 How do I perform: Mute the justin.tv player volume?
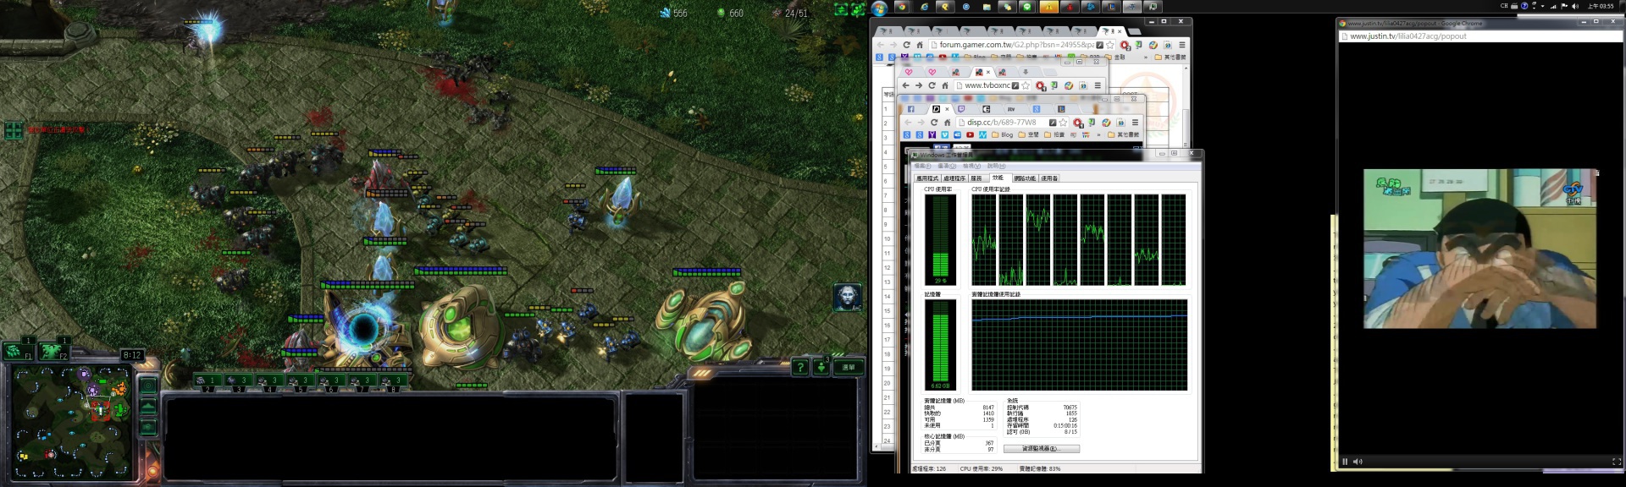coord(1358,462)
